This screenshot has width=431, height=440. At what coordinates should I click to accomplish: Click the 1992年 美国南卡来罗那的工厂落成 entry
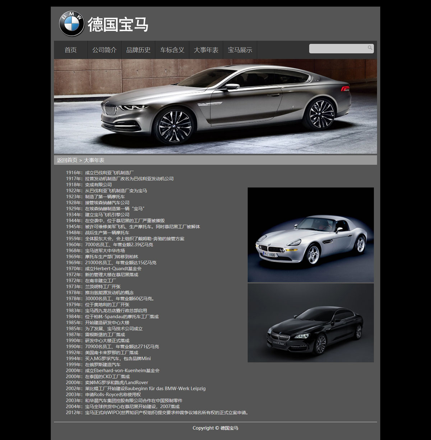(x=102, y=353)
